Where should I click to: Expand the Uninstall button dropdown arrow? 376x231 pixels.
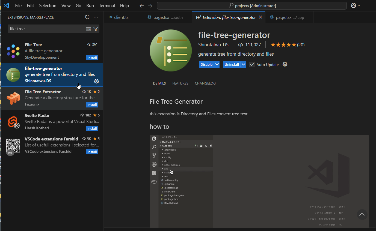coord(243,65)
